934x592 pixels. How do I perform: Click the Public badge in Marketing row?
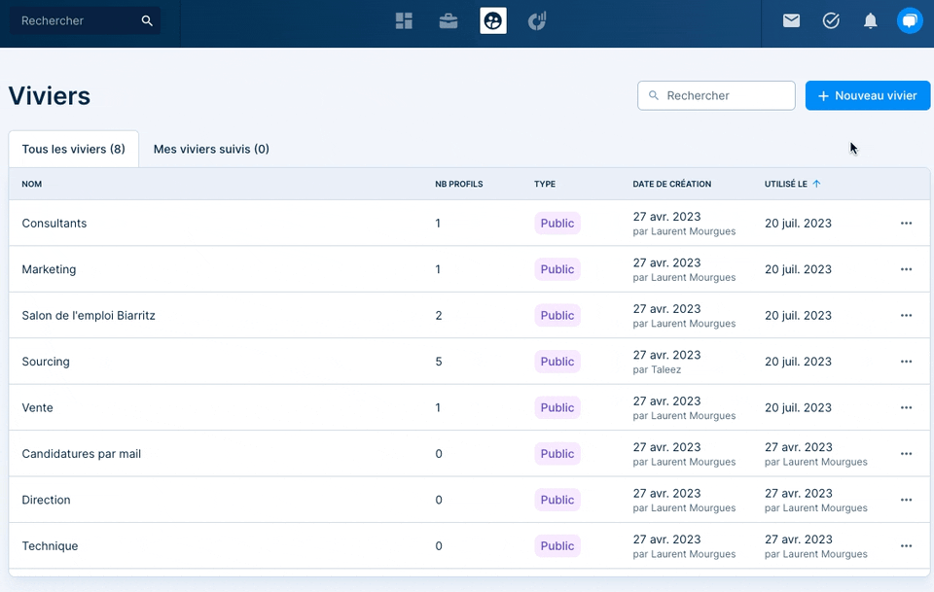tap(557, 269)
